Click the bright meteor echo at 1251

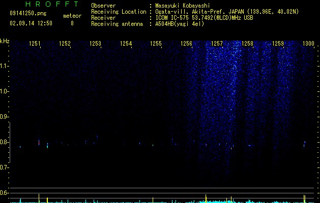tap(39, 142)
